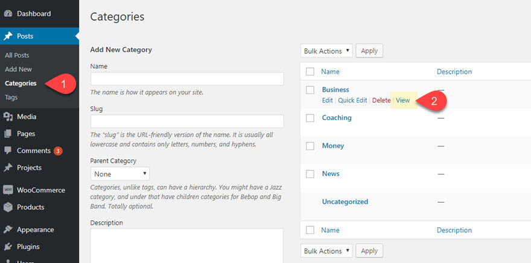This screenshot has height=263, width=531.
Task: Click into the Slug text field
Action: click(x=187, y=121)
